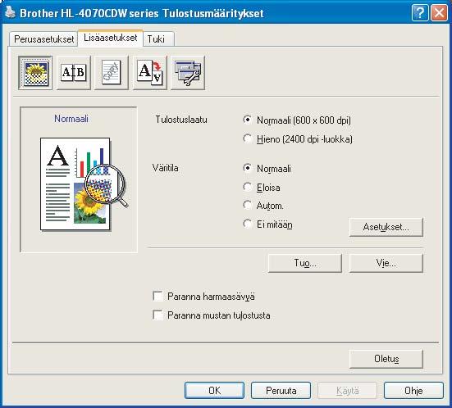Select Normaali (600 x 600 dpi) quality

click(x=297, y=120)
